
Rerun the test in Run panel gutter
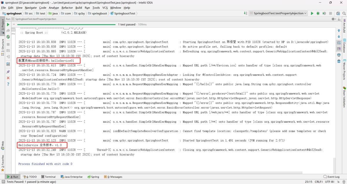coord(8,25)
